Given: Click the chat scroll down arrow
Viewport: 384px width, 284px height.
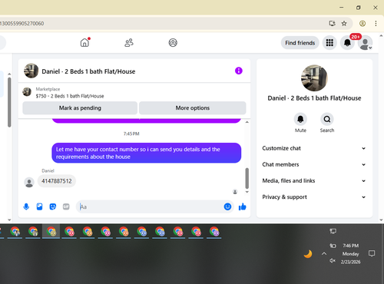Looking at the screenshot, I should tap(247, 192).
